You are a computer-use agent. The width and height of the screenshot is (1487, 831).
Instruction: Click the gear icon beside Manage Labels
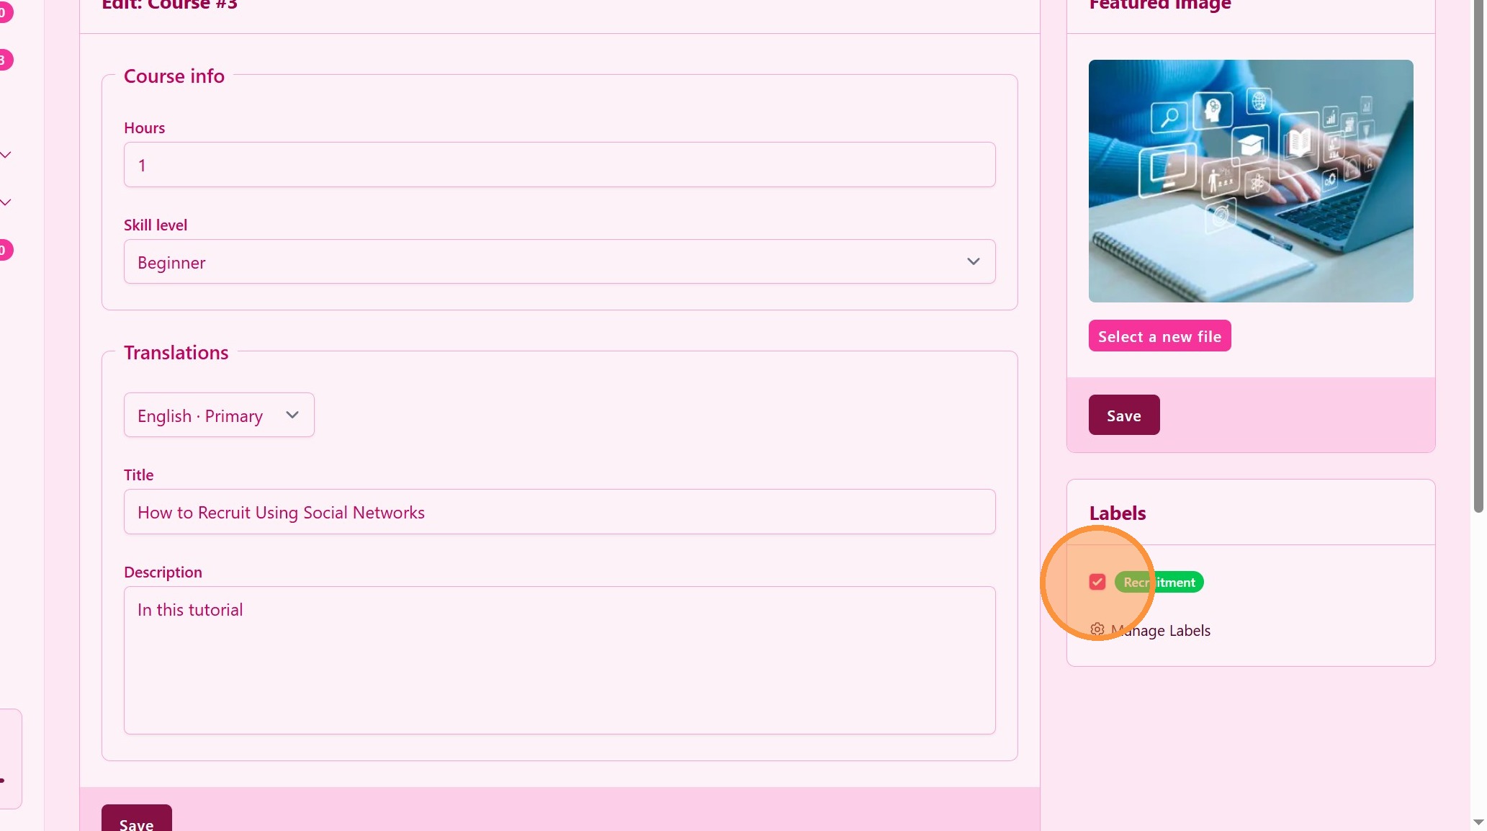pos(1097,629)
